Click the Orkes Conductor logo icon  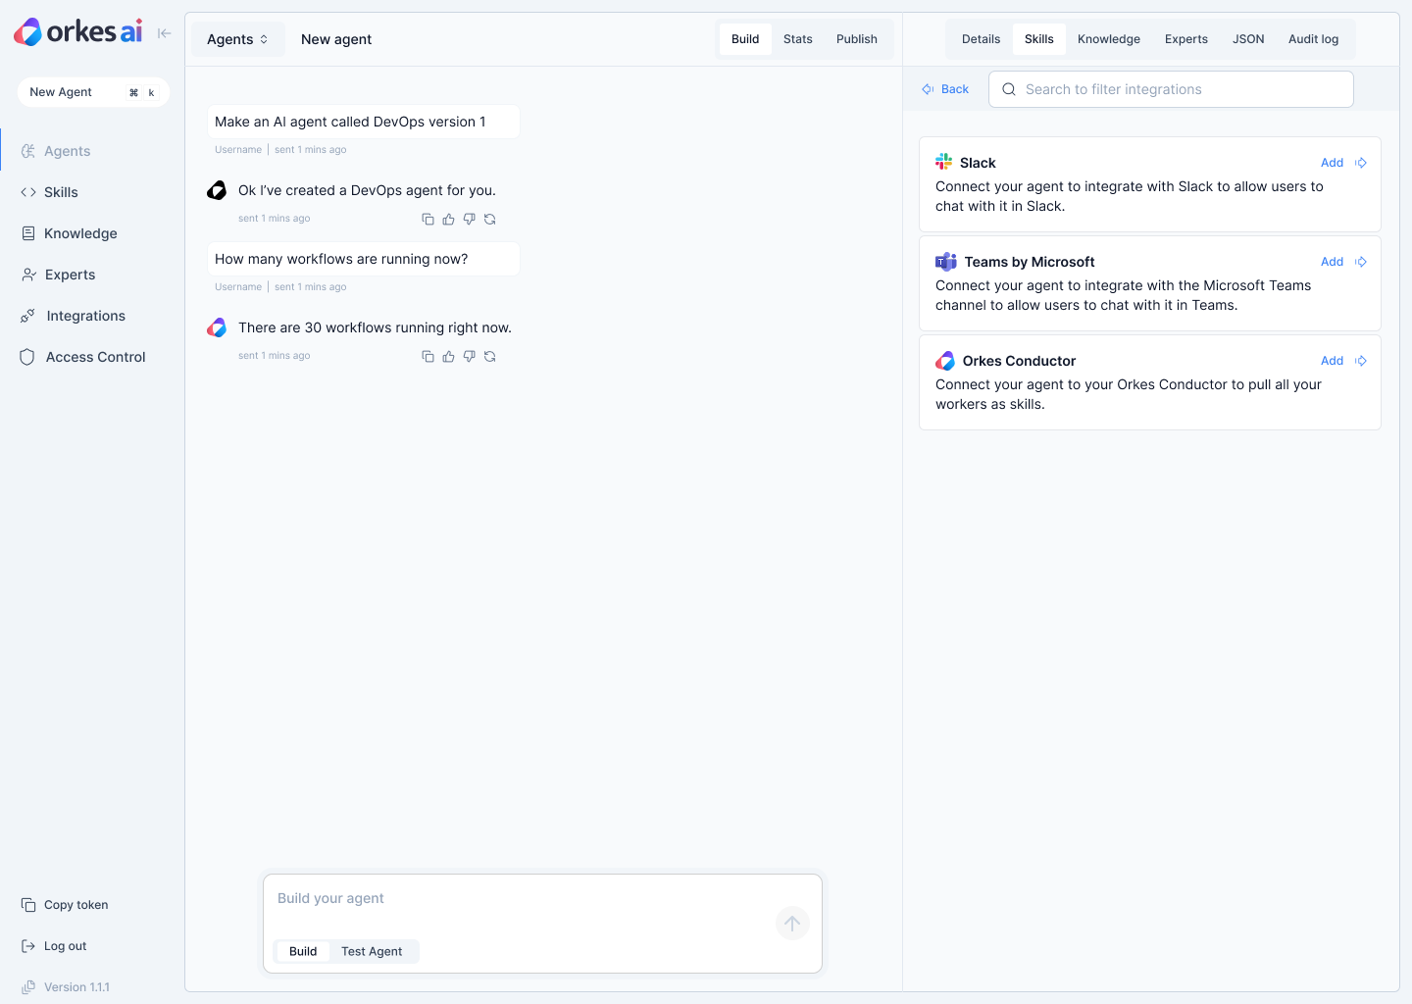pyautogui.click(x=945, y=361)
